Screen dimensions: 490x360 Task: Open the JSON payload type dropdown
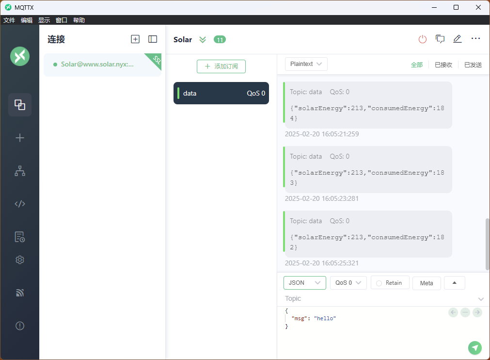(x=304, y=283)
